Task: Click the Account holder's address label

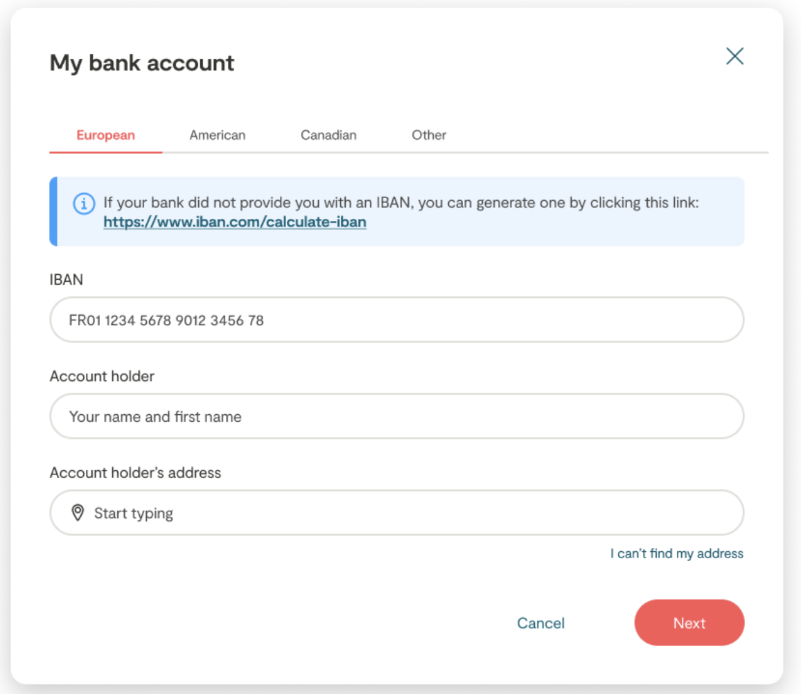Action: (135, 473)
